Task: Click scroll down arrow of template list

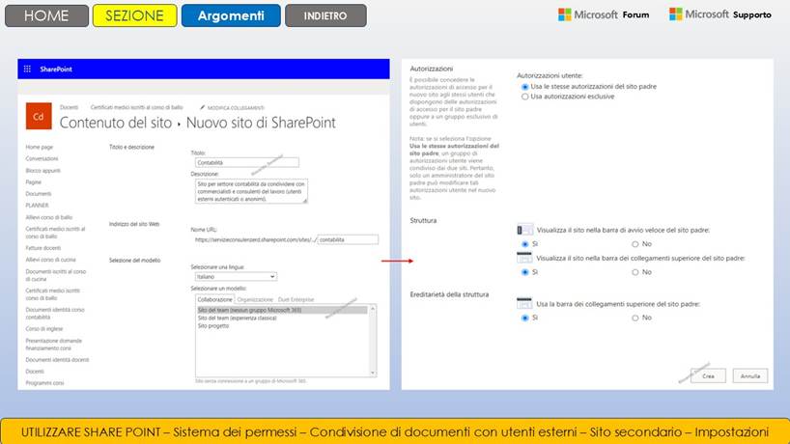Action: tap(373, 373)
